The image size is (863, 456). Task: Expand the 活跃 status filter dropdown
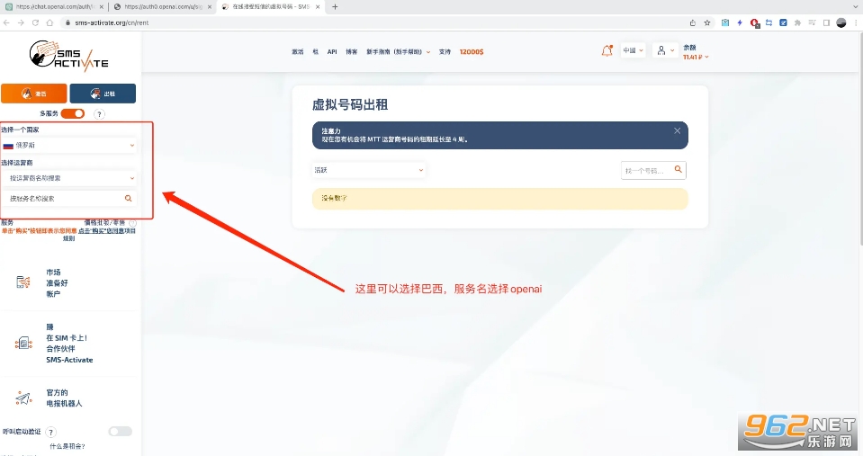click(368, 169)
